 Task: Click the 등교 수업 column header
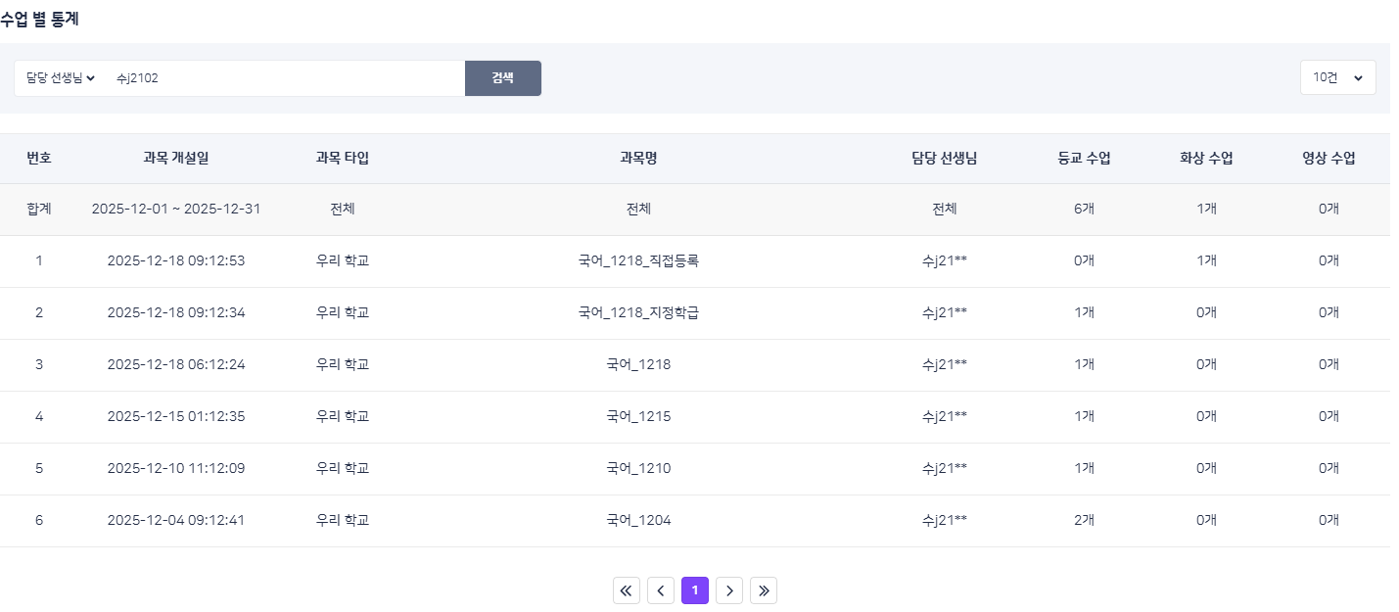(x=1084, y=159)
